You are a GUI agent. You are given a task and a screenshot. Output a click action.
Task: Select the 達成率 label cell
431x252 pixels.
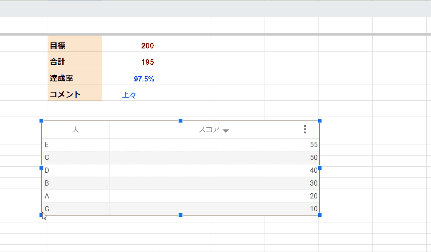click(x=75, y=76)
